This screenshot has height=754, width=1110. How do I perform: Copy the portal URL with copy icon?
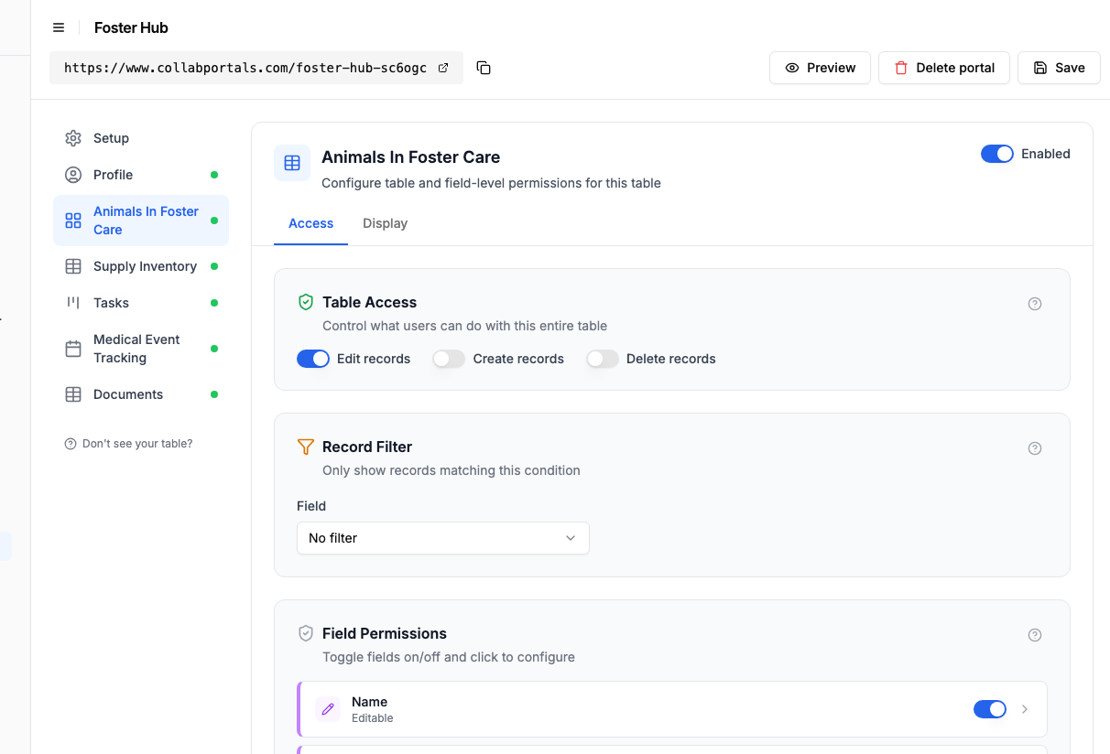(484, 68)
